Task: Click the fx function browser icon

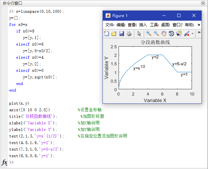Action: tap(5, 162)
